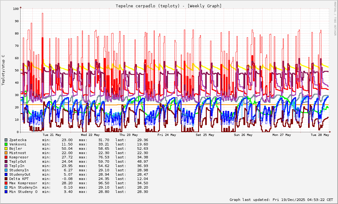Screen dimensions: 338x204
Task: Click the orange Mistnost legend swatch
Action: 6,153
